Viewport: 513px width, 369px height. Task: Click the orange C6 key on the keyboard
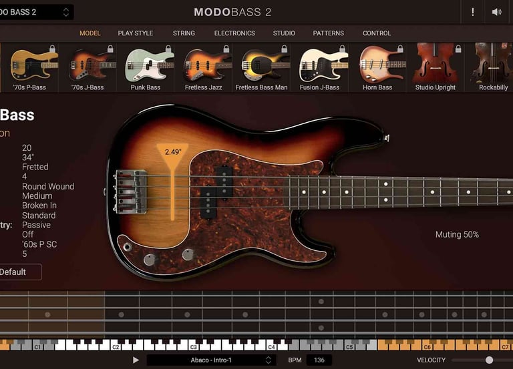point(427,346)
